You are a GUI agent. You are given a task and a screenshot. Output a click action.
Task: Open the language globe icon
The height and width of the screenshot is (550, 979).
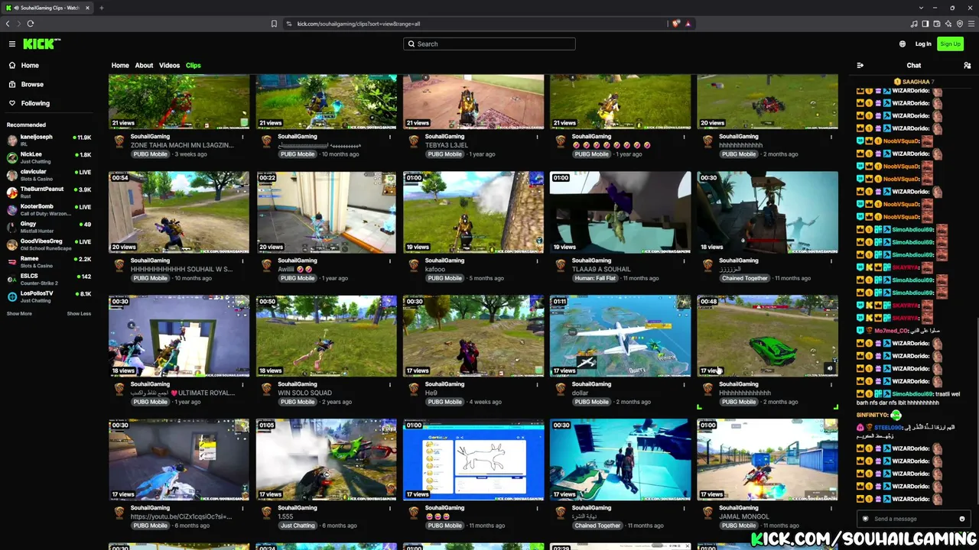point(903,44)
